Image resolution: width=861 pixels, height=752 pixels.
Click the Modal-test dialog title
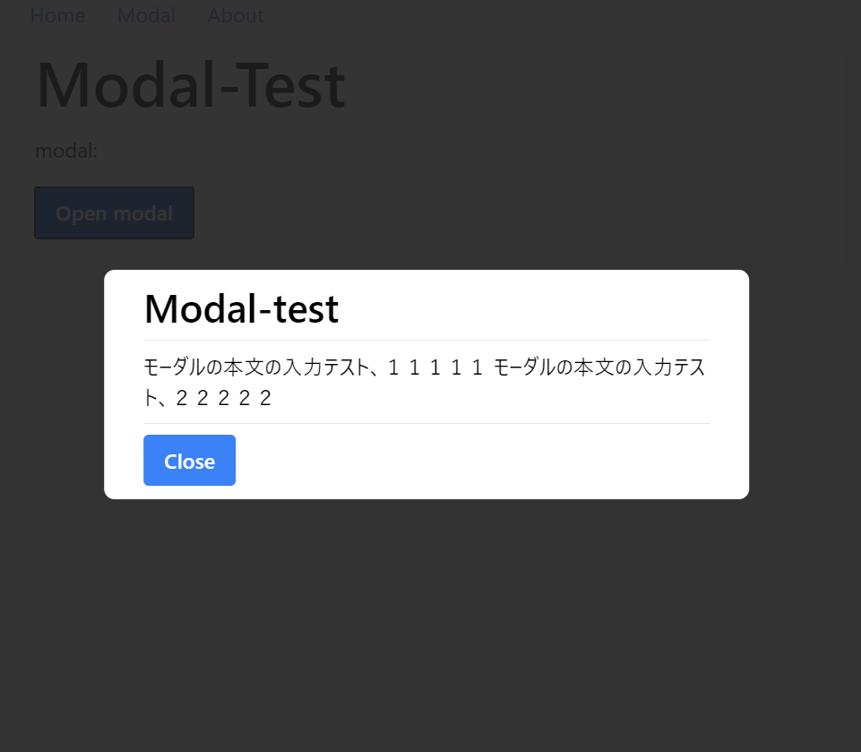pos(241,308)
